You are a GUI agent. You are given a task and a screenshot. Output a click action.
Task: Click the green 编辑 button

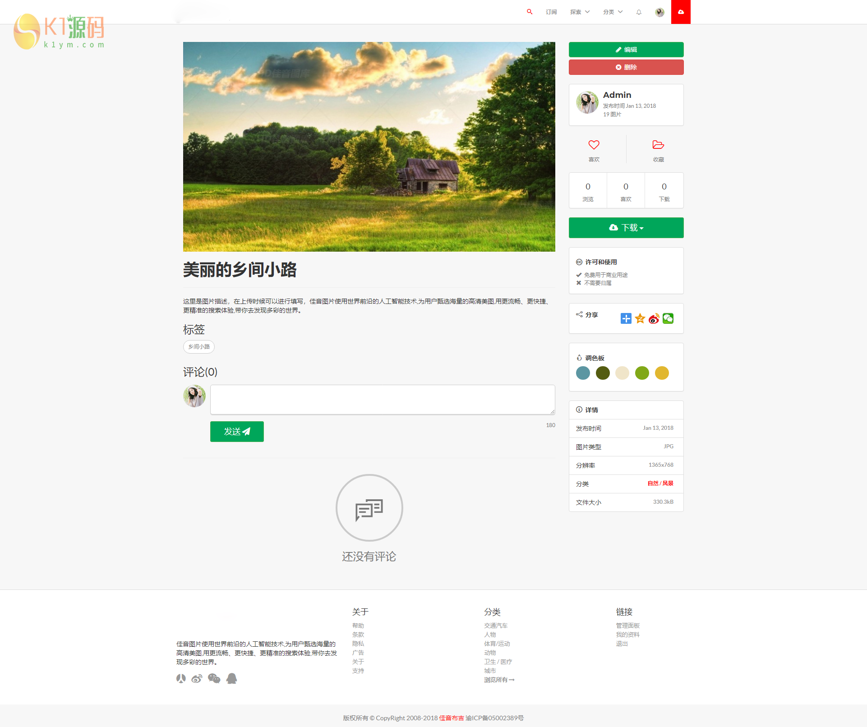tap(626, 50)
